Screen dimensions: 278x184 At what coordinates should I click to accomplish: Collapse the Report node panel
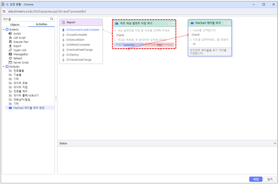pos(100,22)
